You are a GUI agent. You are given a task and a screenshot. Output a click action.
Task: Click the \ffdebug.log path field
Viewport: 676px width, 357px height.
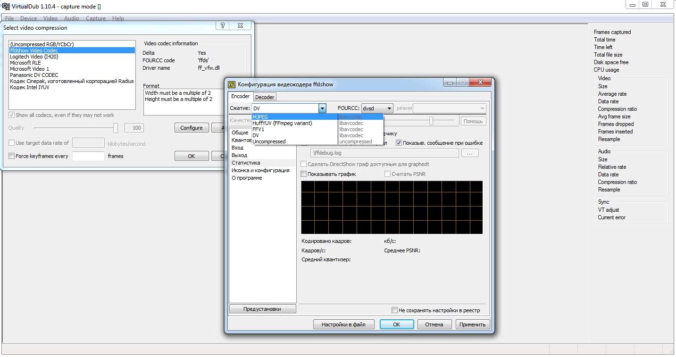[x=384, y=153]
